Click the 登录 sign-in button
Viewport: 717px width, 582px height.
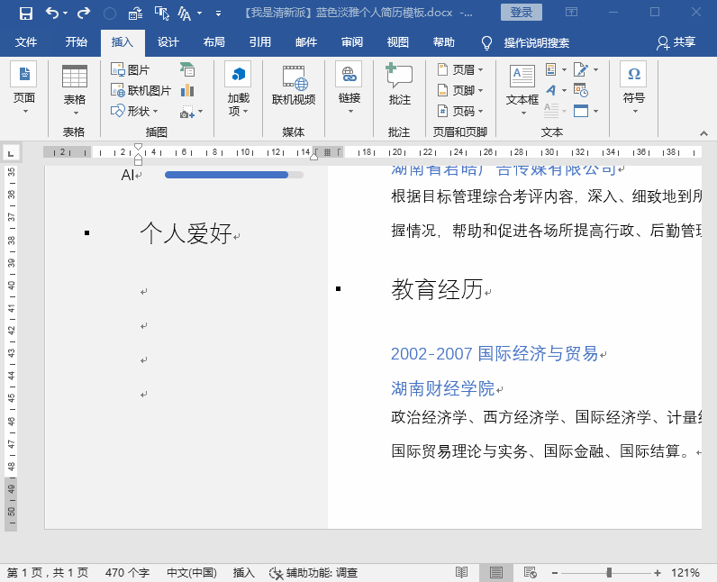(x=522, y=13)
